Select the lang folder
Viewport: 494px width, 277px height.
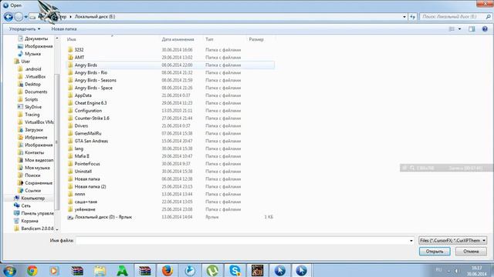(x=170, y=149)
